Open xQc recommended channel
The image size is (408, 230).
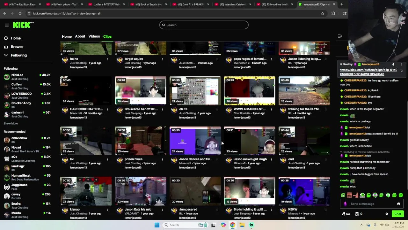[27, 158]
